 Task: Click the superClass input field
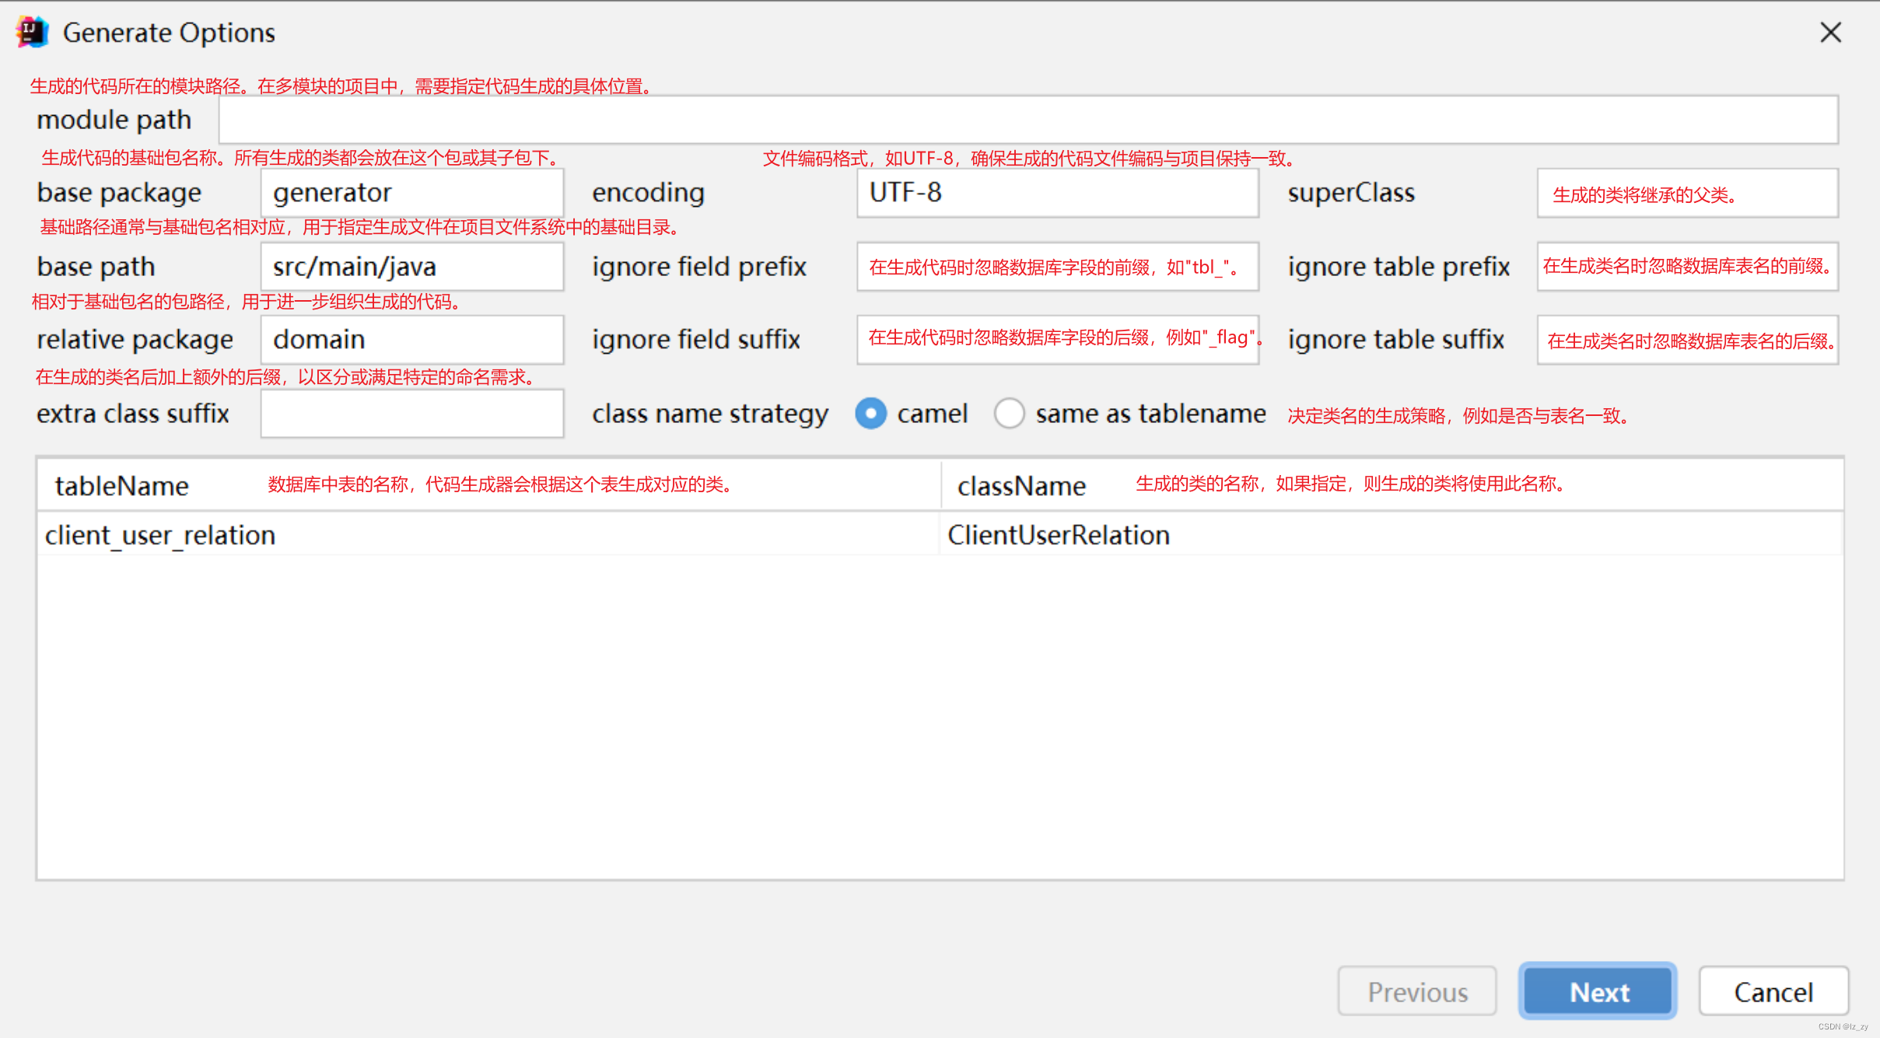pyautogui.click(x=1686, y=192)
